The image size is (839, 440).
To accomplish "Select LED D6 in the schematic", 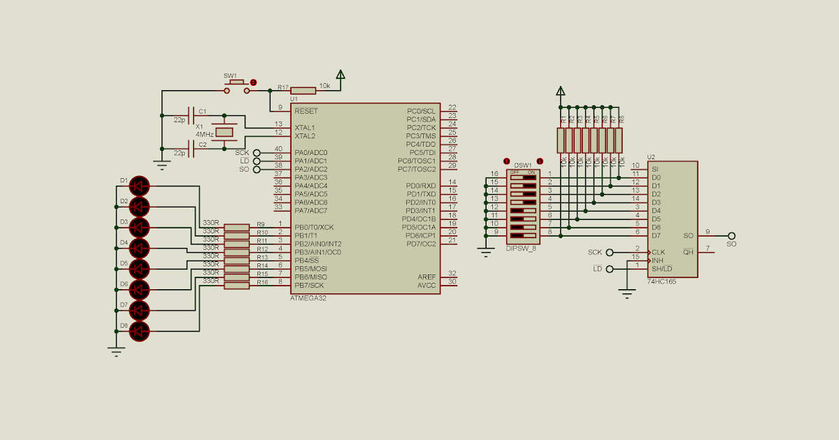I will 140,289.
